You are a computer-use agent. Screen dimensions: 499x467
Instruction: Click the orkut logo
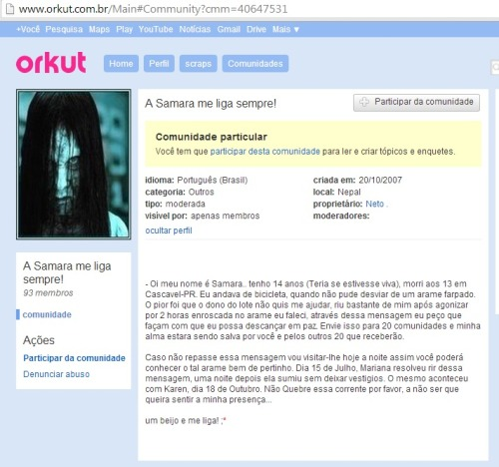[x=51, y=62]
